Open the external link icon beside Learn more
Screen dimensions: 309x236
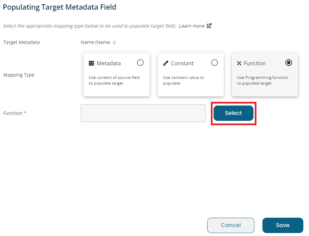pos(209,26)
